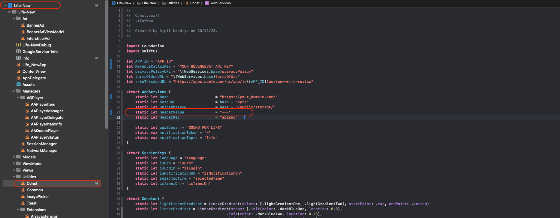Select the Extensions folder row

52,210
